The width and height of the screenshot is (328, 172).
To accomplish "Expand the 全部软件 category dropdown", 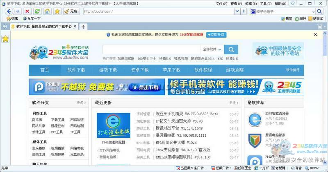I will (x=212, y=49).
